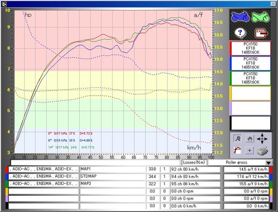Click the blue weather text 1018 hPa 38%
This screenshot has width=278, height=212.
[64, 140]
